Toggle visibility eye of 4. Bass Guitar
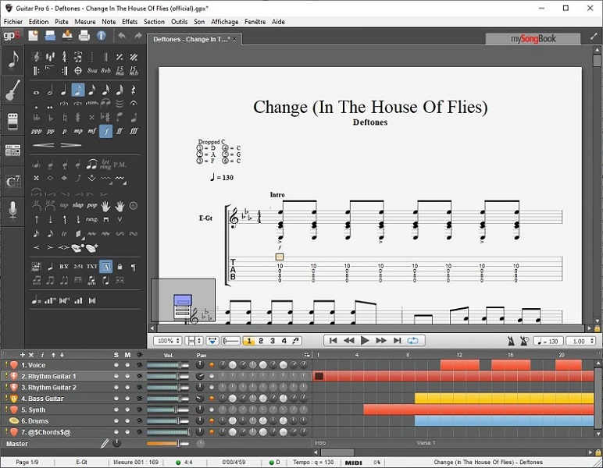Viewport: 603px width, 468px height. tap(139, 399)
